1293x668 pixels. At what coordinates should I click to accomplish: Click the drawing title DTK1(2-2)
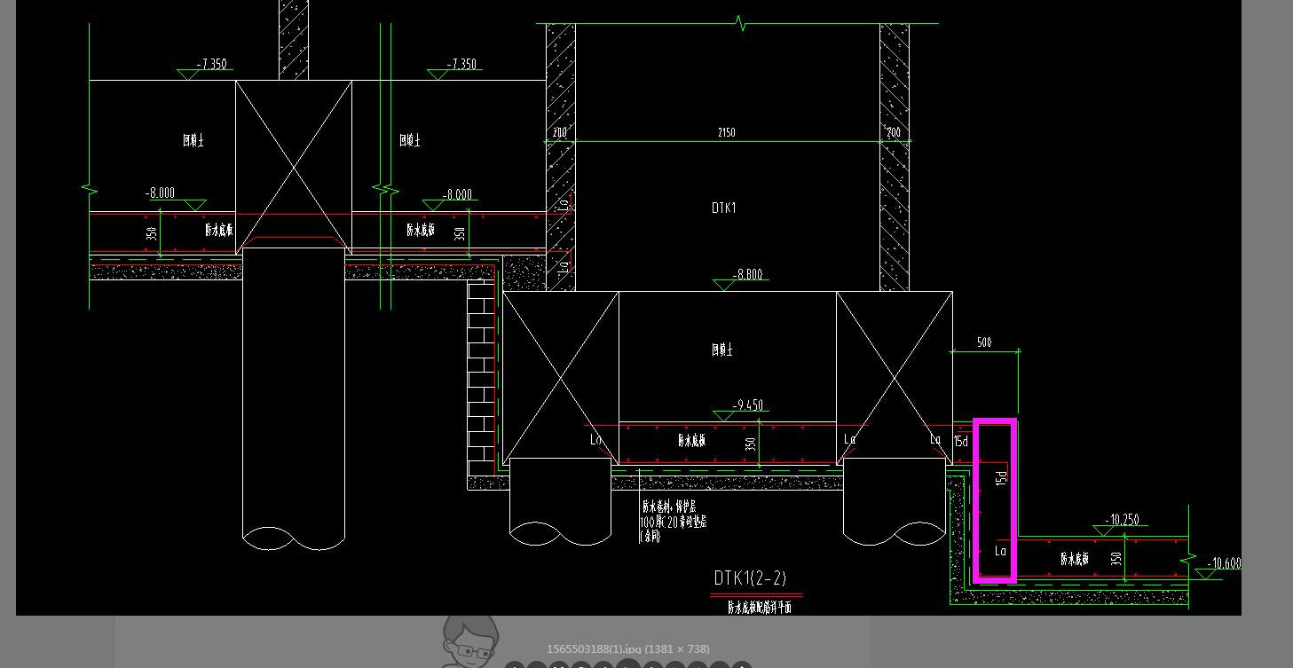(750, 578)
